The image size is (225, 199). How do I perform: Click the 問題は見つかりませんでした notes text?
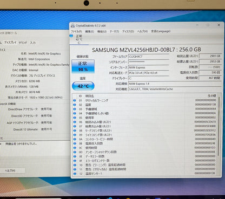tap(21, 144)
